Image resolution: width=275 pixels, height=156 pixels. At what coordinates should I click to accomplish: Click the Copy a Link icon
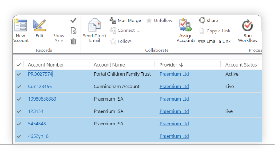tap(202, 31)
